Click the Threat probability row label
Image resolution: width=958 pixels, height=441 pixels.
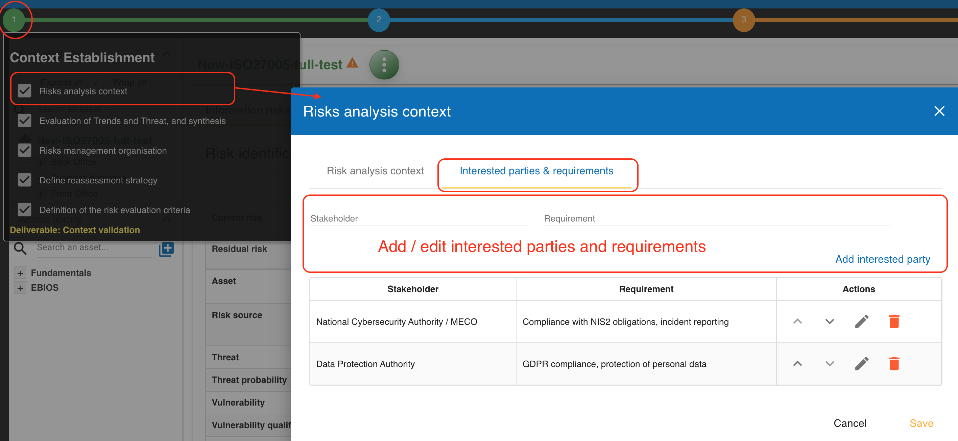pos(249,380)
